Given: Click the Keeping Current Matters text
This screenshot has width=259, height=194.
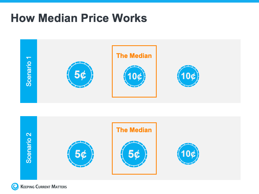Looking at the screenshot, I should [x=44, y=187].
